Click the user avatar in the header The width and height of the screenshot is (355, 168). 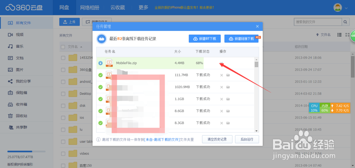click(x=338, y=7)
